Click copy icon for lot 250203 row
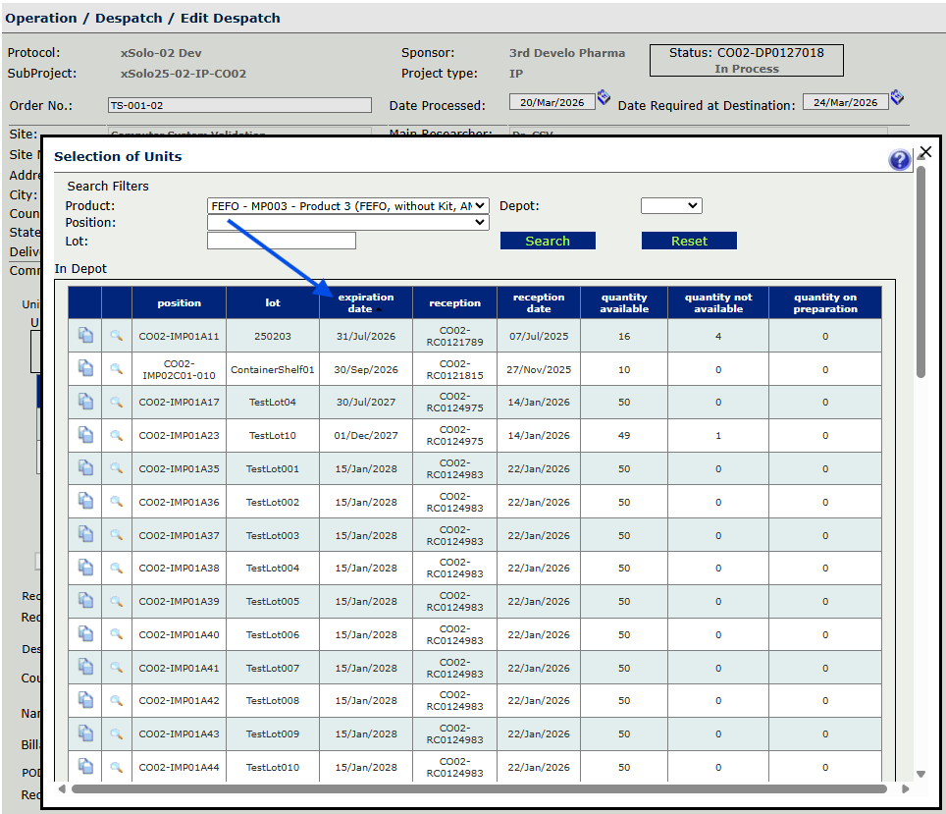Viewport: 946px width, 814px height. (x=85, y=336)
